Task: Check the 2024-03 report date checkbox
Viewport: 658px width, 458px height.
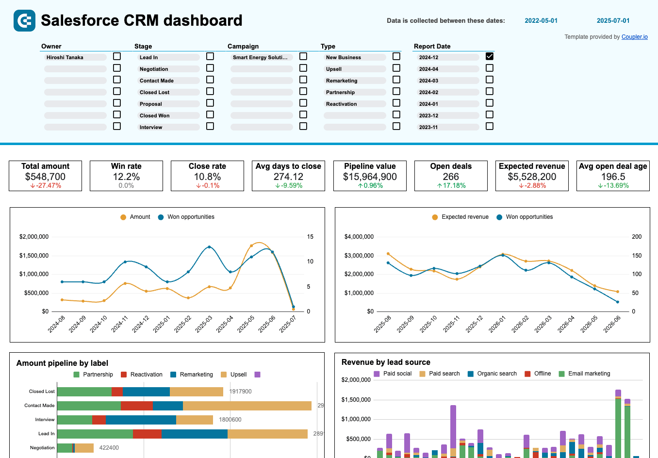Action: point(490,80)
